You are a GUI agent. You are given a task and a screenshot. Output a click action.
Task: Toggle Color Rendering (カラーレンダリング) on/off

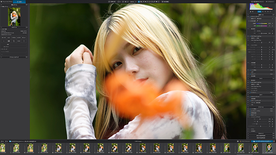(x=250, y=101)
